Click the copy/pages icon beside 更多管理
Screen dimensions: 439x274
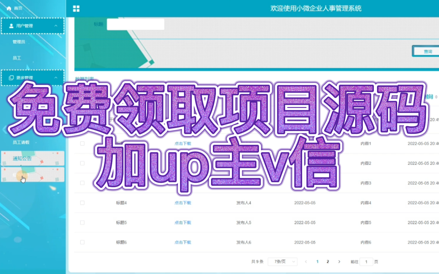point(11,77)
